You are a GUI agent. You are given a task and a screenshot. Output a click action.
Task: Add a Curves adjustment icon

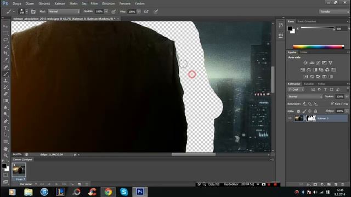coord(318,63)
